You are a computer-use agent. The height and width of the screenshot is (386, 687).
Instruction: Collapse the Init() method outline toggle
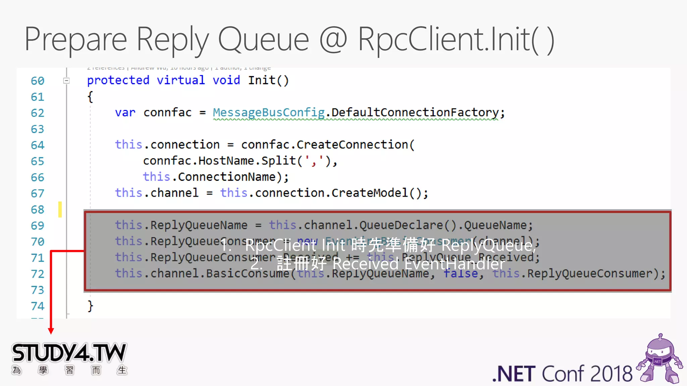pos(66,81)
